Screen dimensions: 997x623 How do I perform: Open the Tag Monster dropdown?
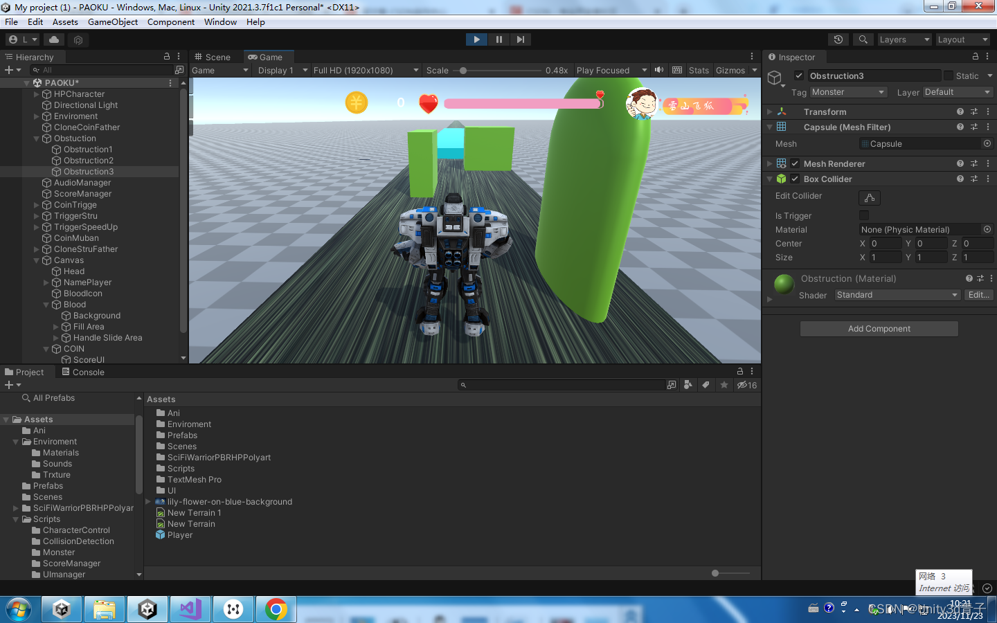[x=848, y=92]
